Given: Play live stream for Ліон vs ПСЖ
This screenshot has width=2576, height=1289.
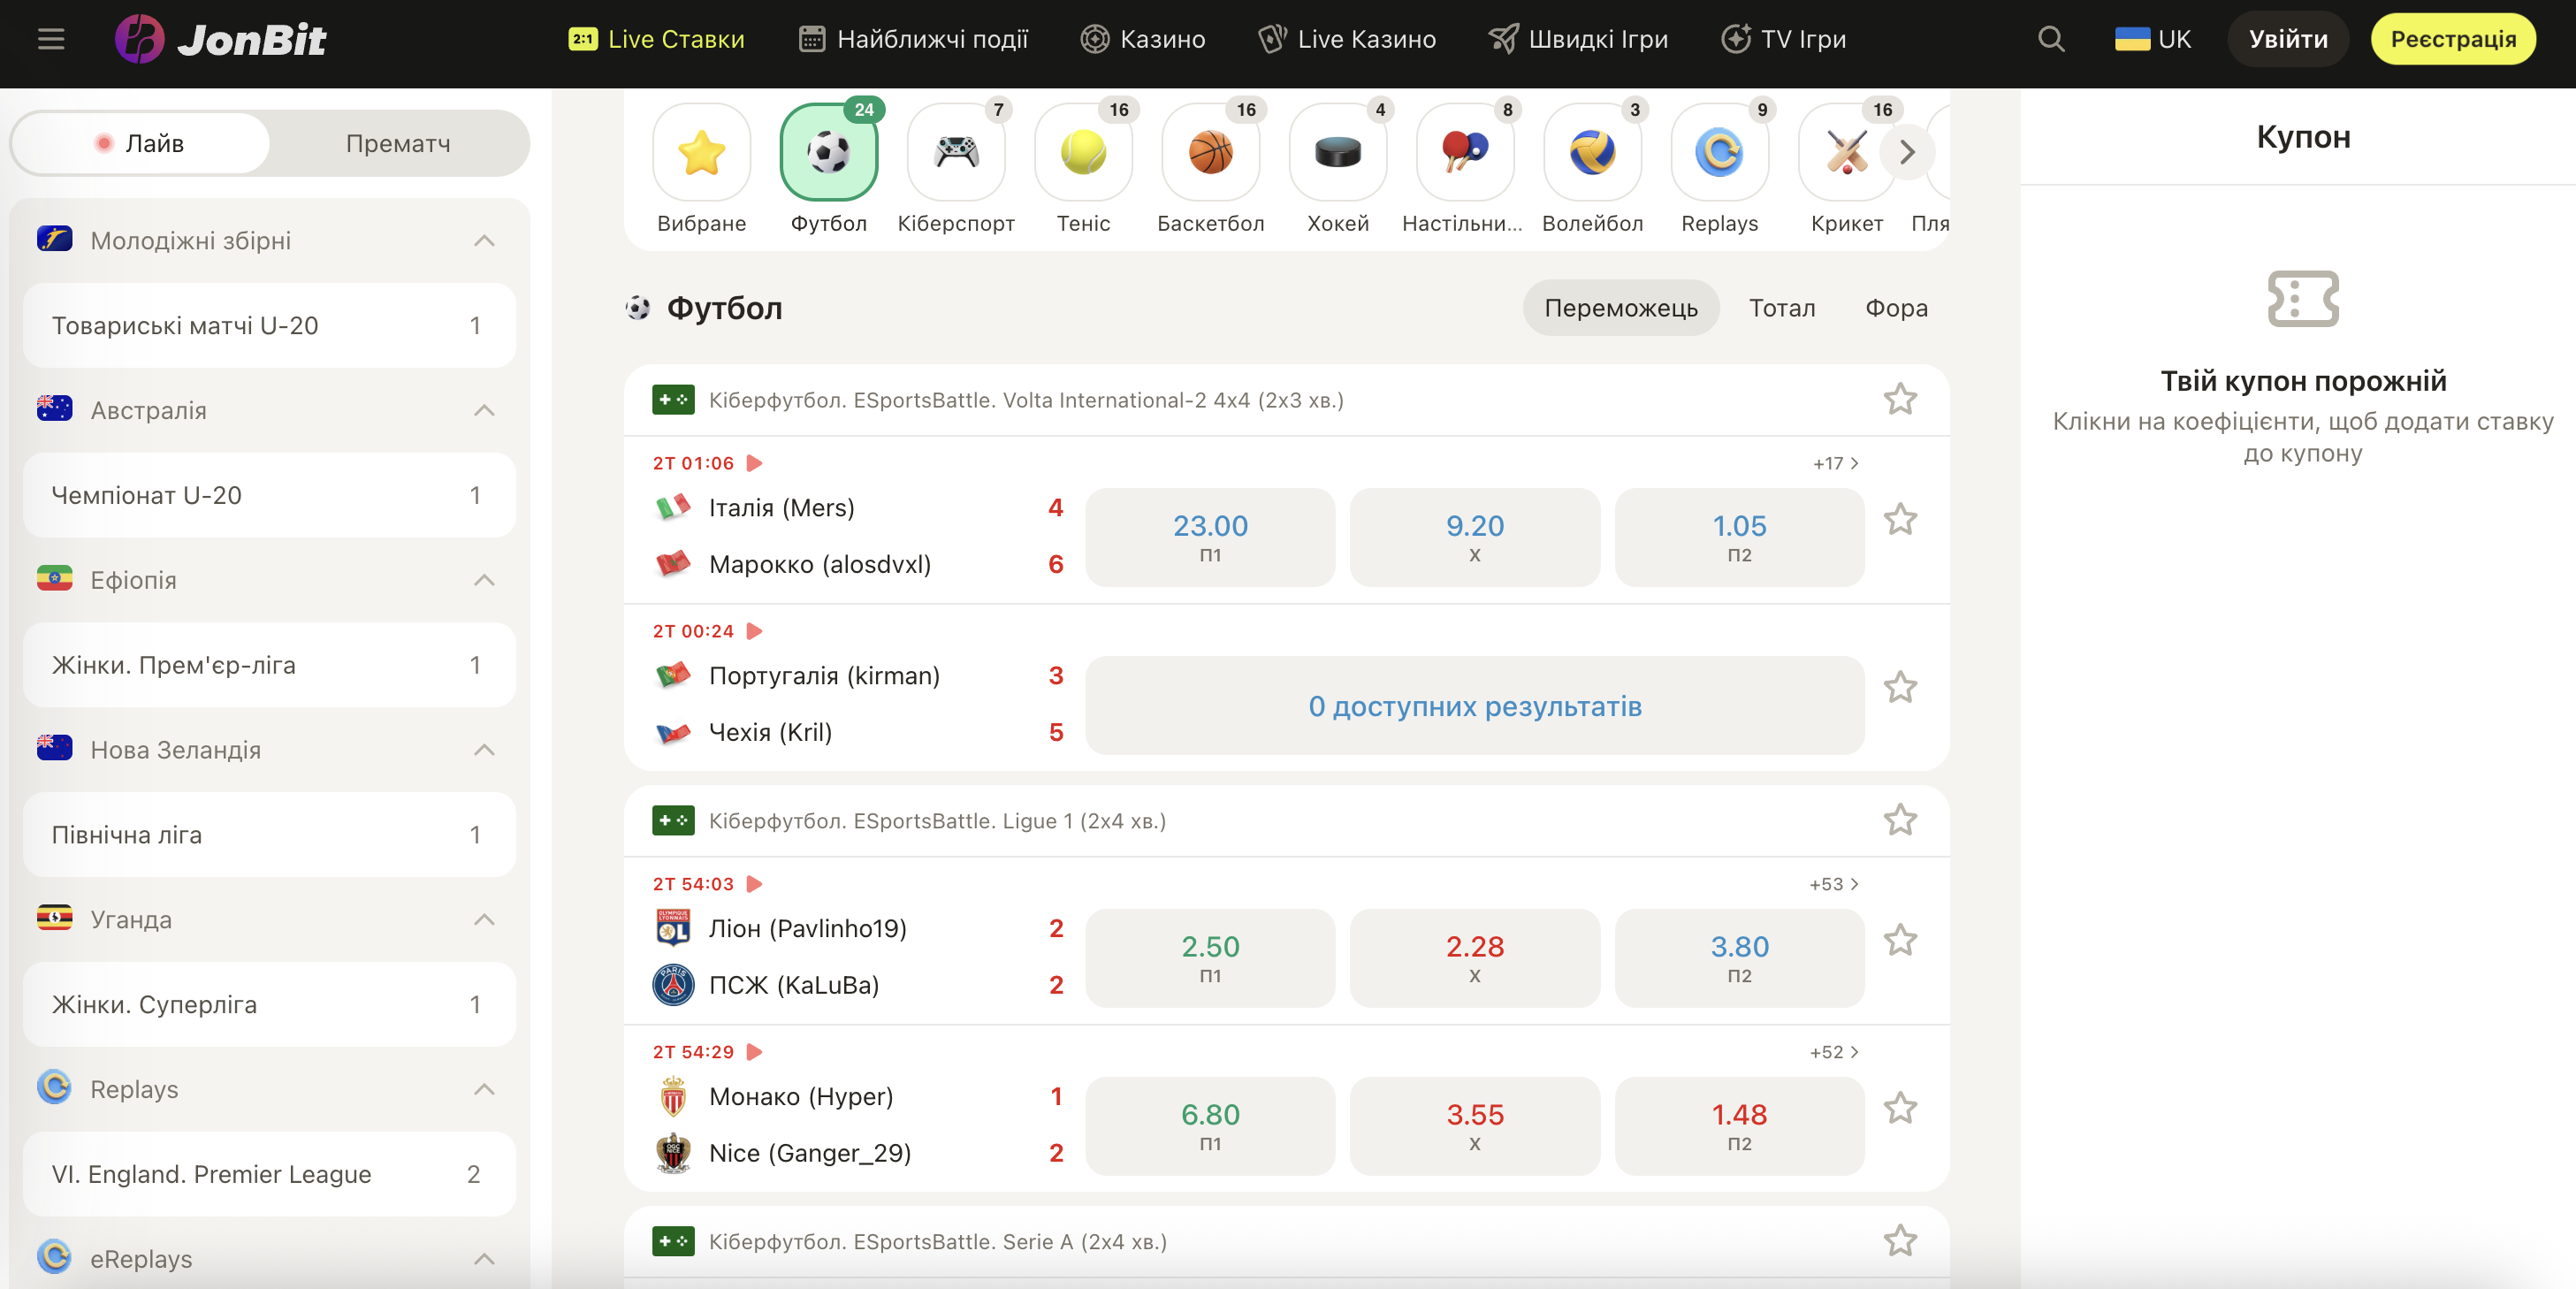Looking at the screenshot, I should click(755, 884).
